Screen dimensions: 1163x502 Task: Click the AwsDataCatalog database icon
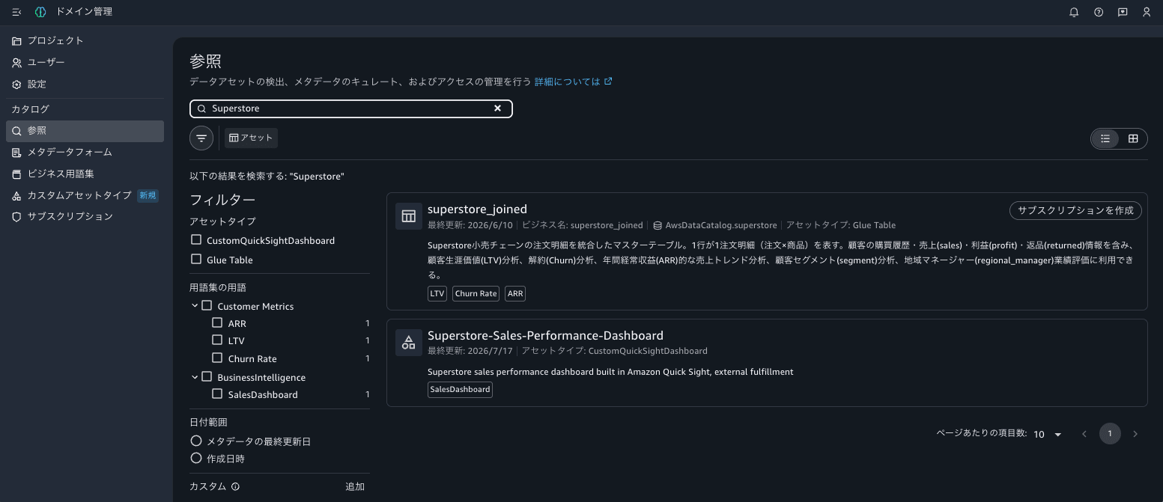click(658, 225)
